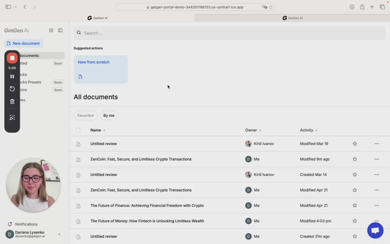
Task: Switch to the By me filter
Action: click(x=109, y=116)
